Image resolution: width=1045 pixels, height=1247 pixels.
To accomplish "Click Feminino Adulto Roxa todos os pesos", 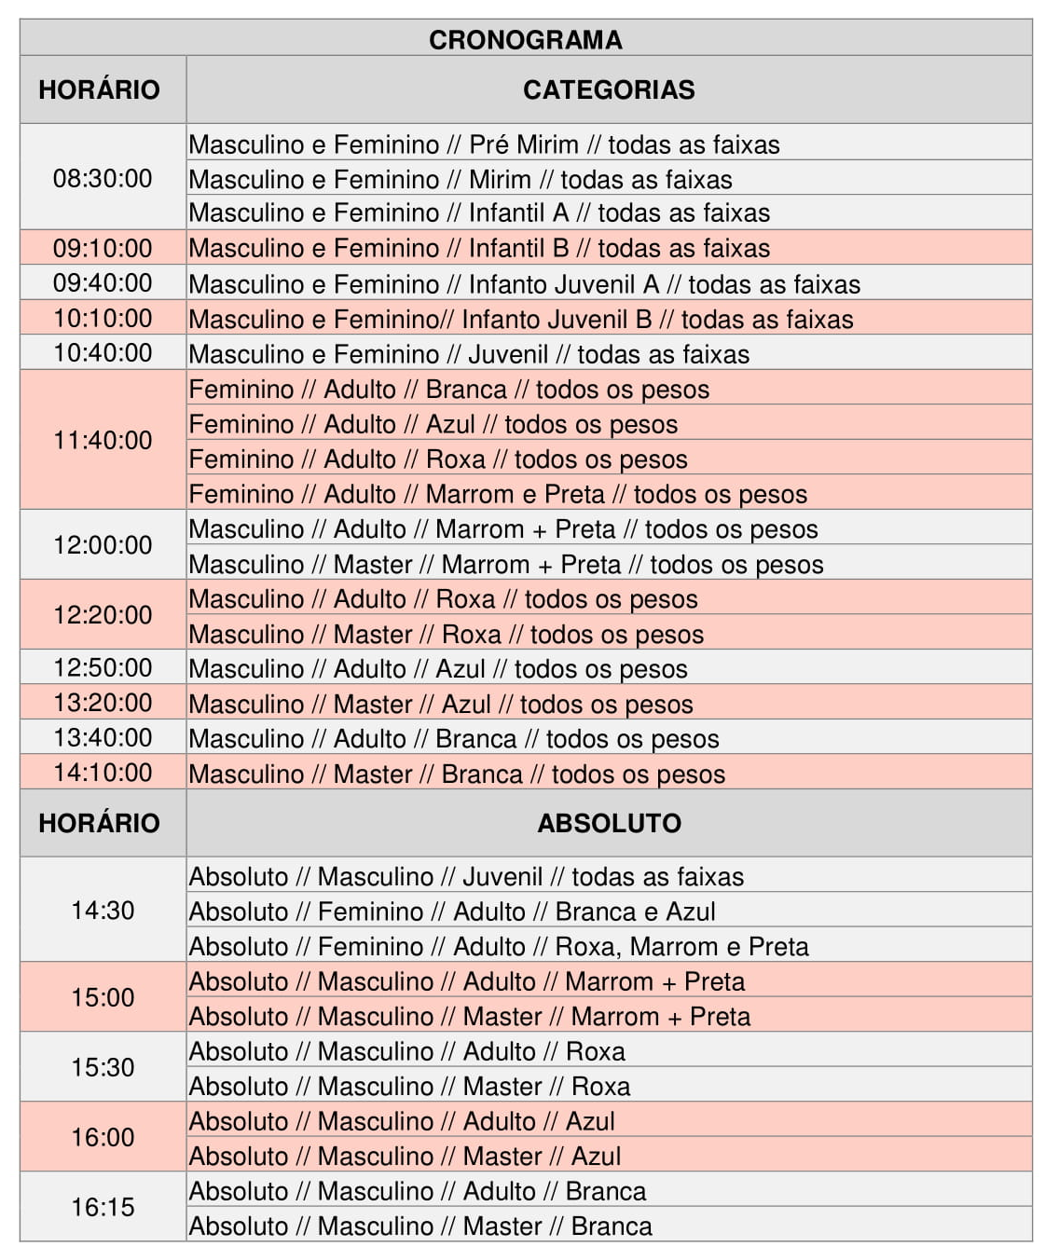I will click(x=438, y=459).
